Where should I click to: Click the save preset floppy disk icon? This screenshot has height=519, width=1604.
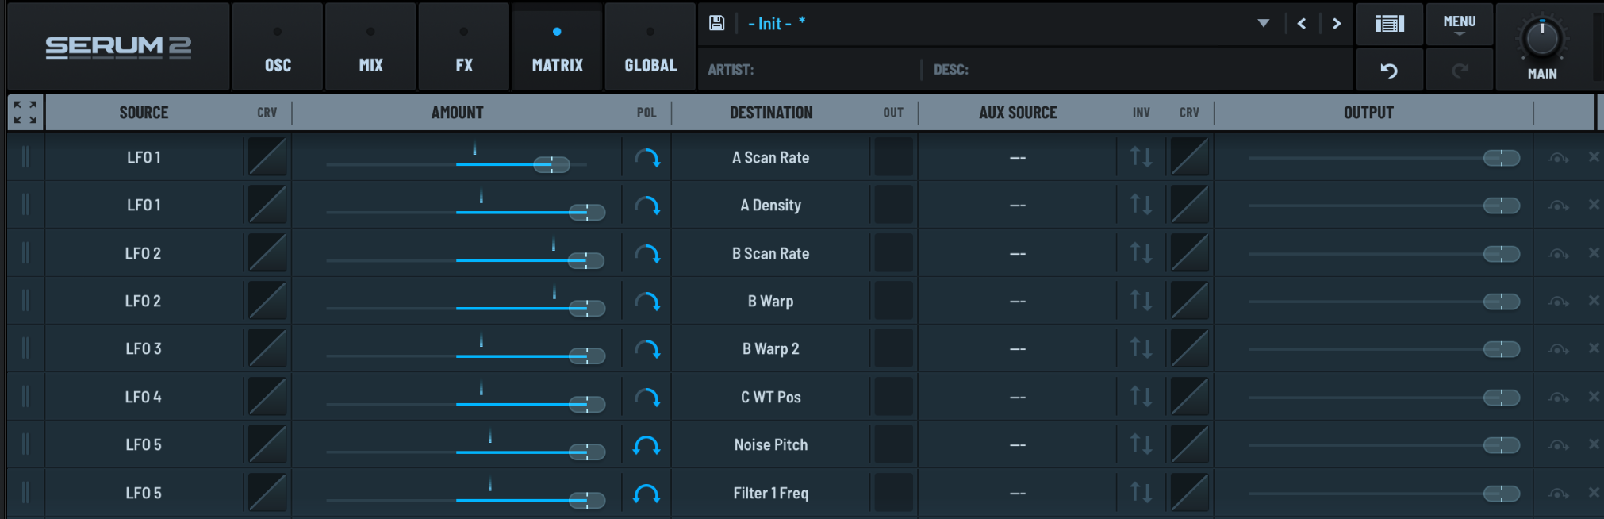pyautogui.click(x=716, y=23)
